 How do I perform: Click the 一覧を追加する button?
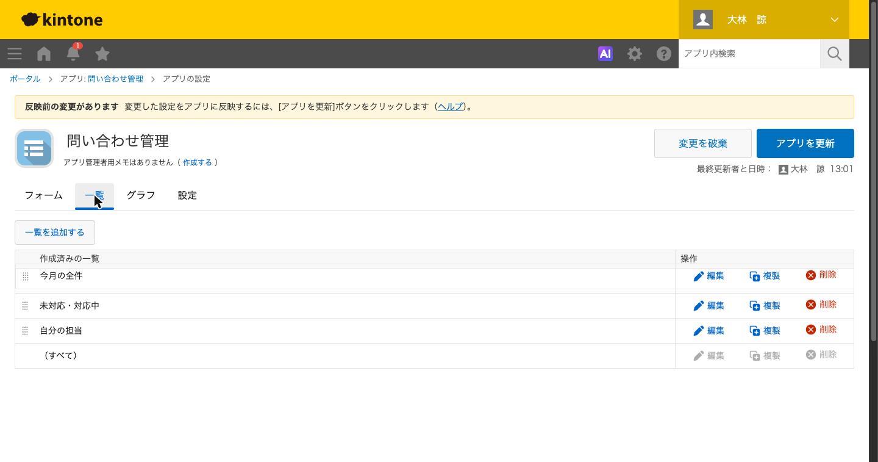pyautogui.click(x=55, y=233)
